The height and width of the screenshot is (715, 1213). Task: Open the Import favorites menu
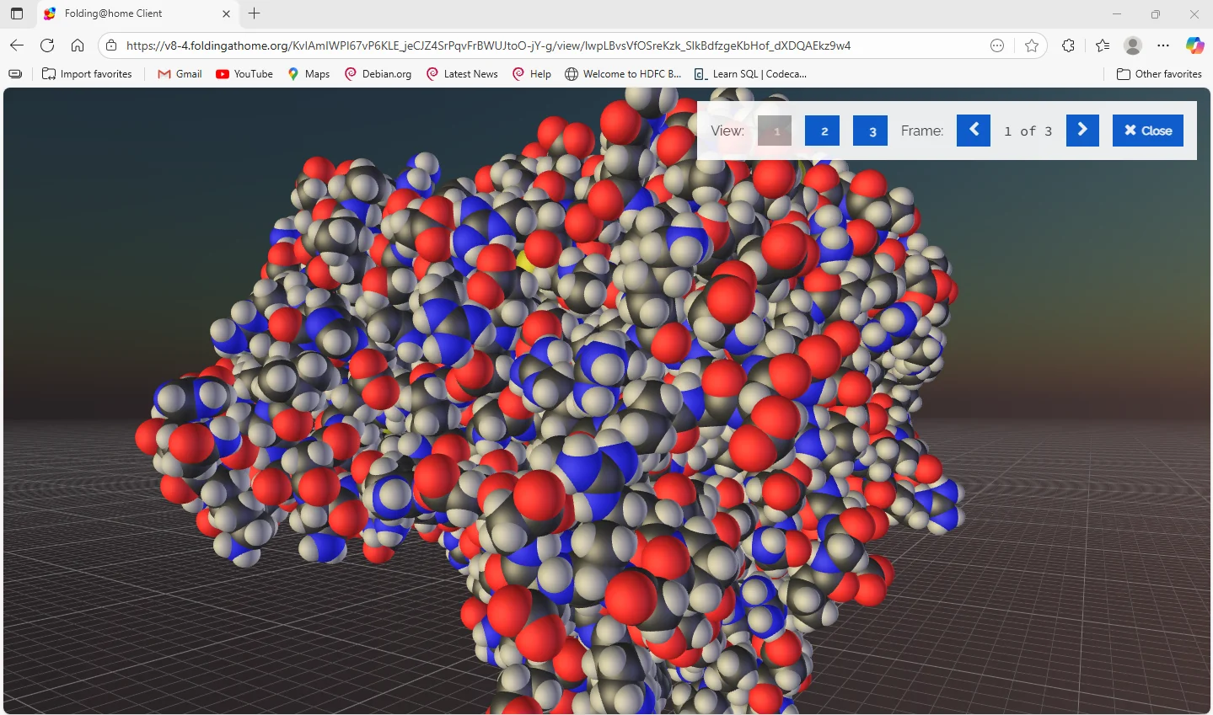click(x=87, y=74)
